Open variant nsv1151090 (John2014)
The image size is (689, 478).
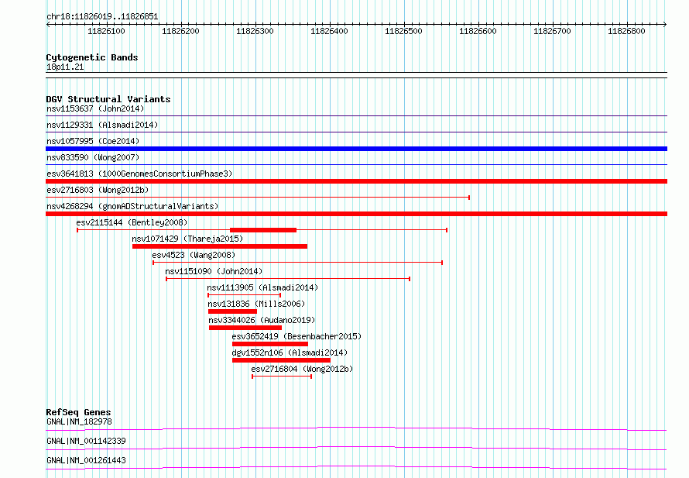214,271
